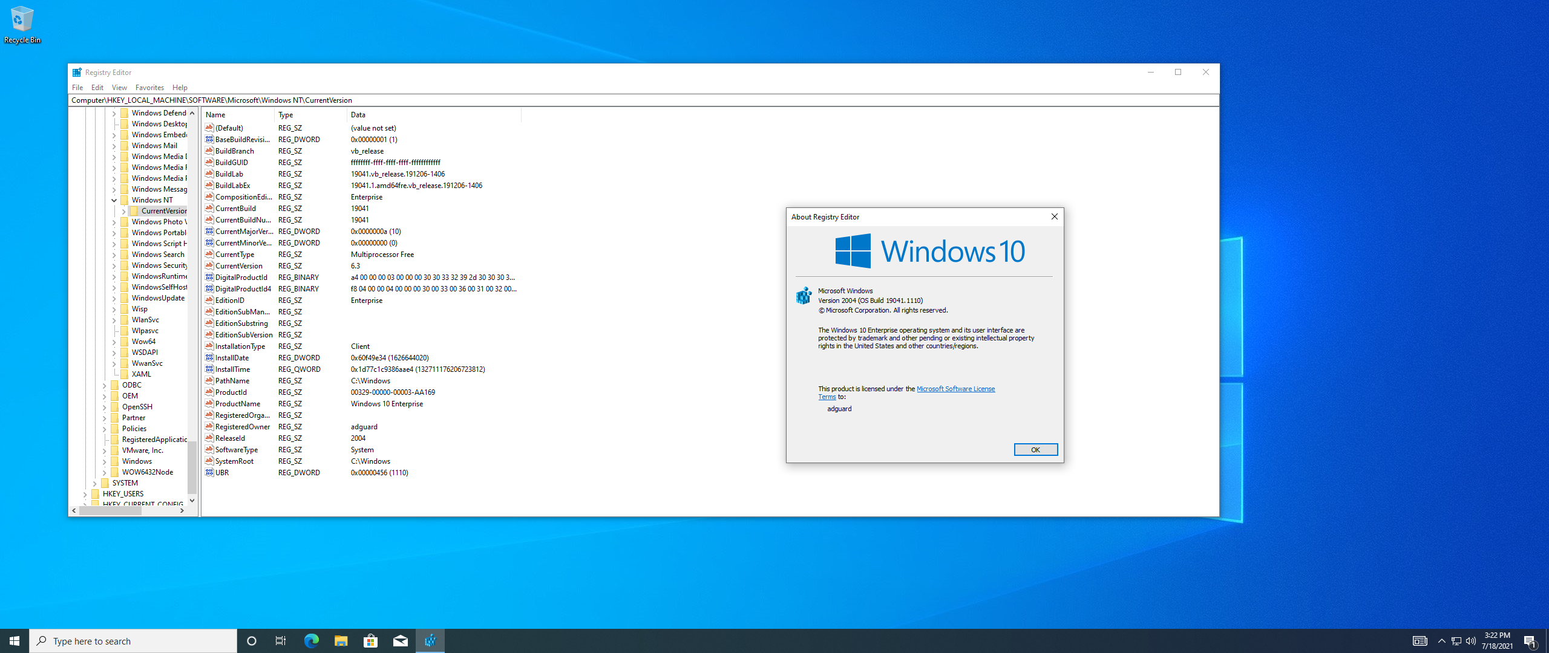1549x653 pixels.
Task: Expand the CurrentVersion tree node
Action: 123,211
